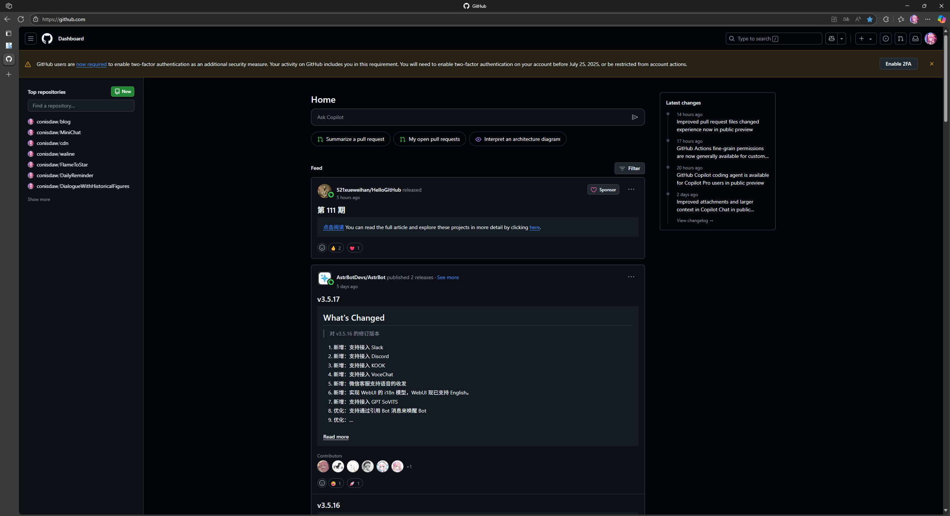Follow the 'here' link in release note

534,227
